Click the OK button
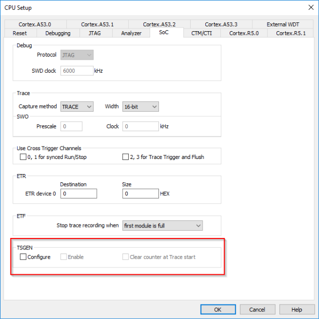 click(217, 309)
